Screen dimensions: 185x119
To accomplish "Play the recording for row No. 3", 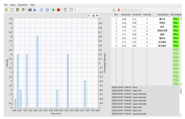I will (x=176, y=27).
